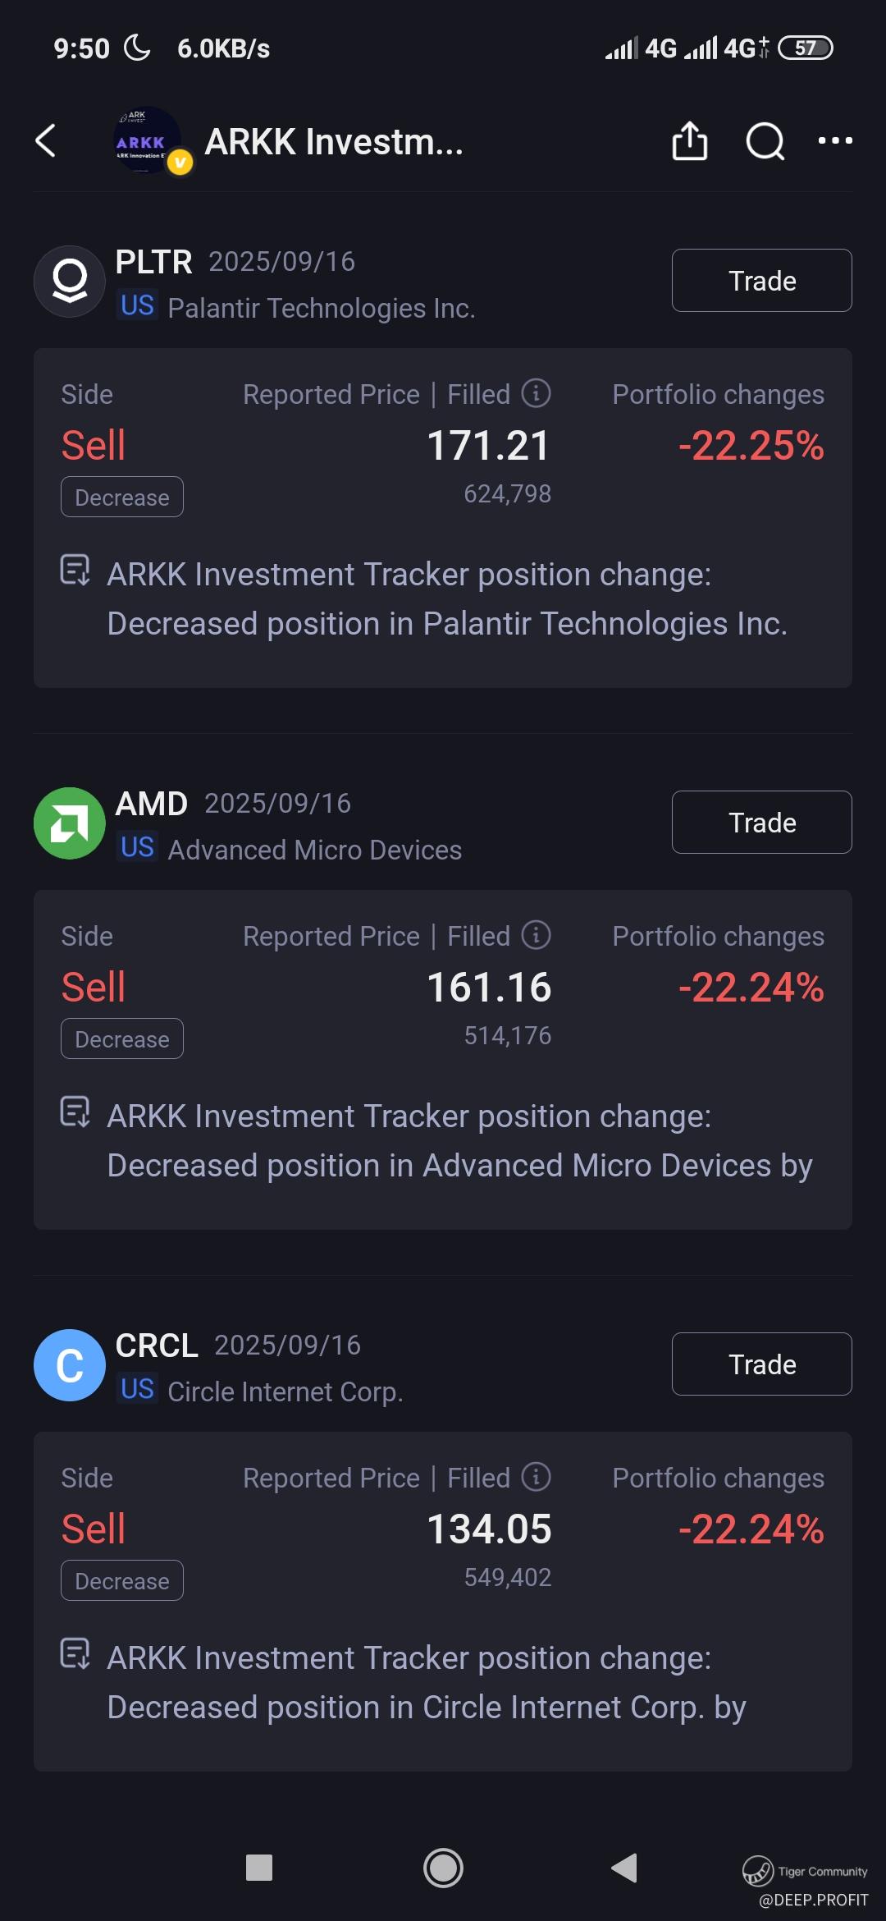Open the share icon
886x1921 pixels.
pyautogui.click(x=689, y=141)
